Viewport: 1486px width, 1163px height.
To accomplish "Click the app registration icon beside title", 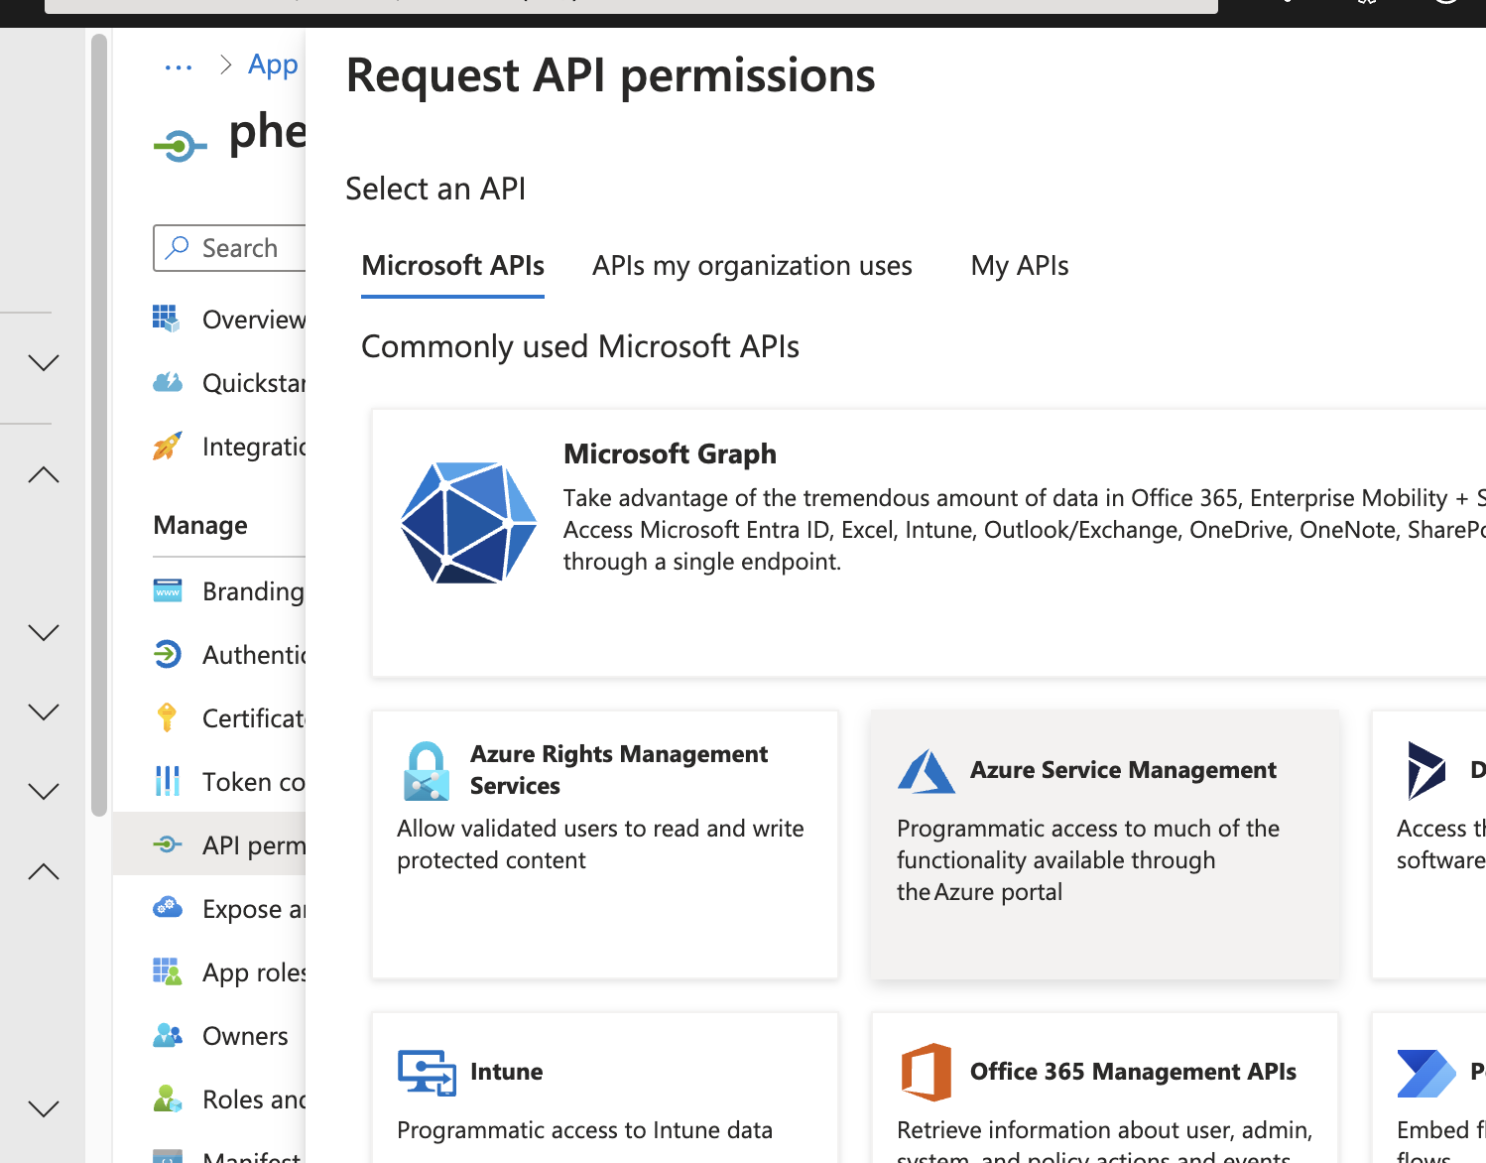I will 180,147.
